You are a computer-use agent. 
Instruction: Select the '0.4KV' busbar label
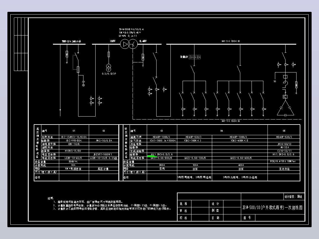tap(143, 41)
